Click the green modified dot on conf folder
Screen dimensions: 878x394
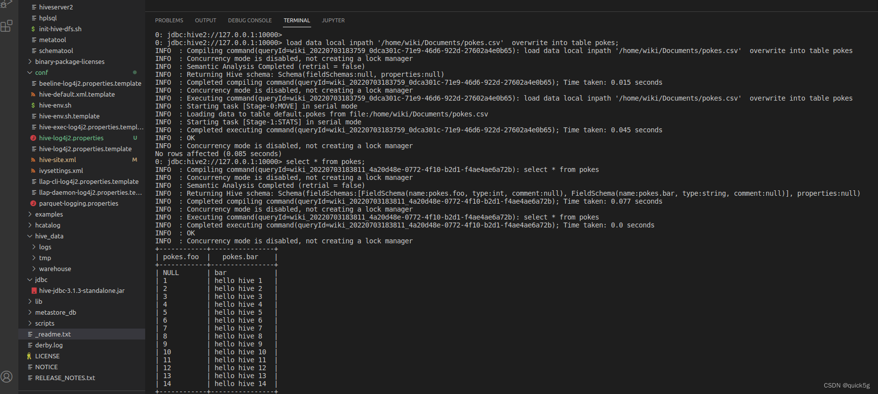(135, 73)
